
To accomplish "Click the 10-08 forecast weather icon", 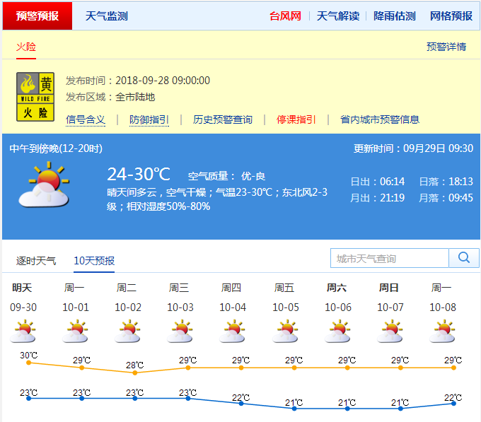I will pyautogui.click(x=441, y=331).
